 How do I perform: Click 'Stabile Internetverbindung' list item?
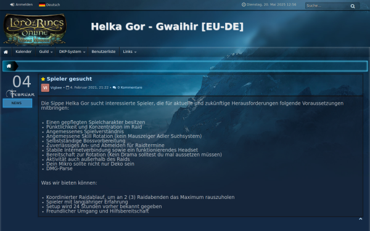point(122,150)
